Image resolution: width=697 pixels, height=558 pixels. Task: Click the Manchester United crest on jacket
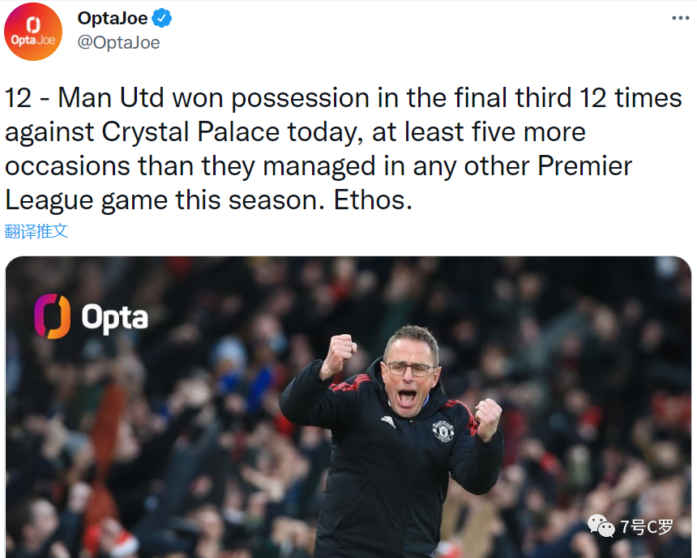click(443, 431)
